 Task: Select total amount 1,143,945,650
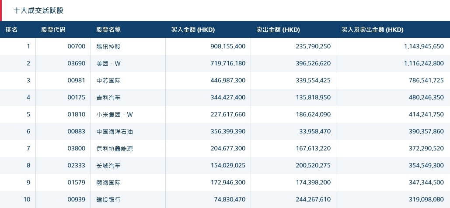[424, 46]
